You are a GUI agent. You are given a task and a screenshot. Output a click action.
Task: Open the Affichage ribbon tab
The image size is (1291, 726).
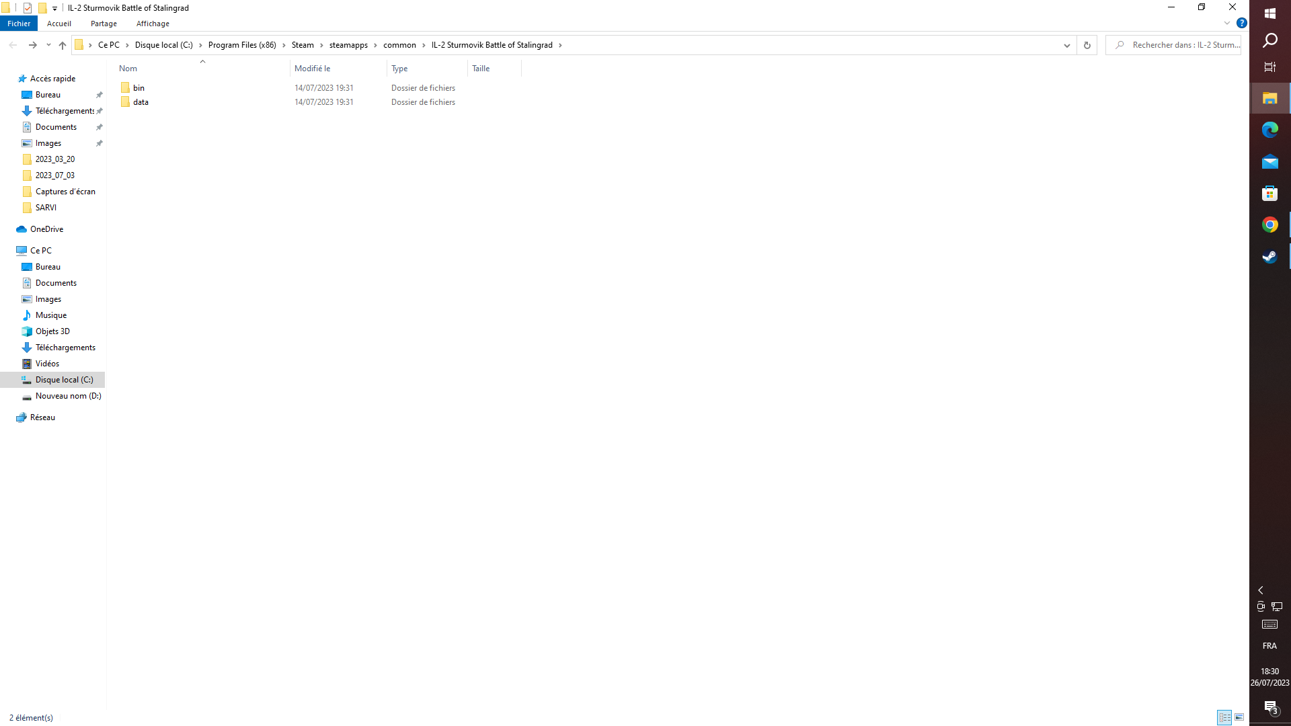153,24
